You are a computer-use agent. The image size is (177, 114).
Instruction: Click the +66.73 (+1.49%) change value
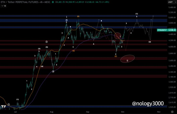102,2
